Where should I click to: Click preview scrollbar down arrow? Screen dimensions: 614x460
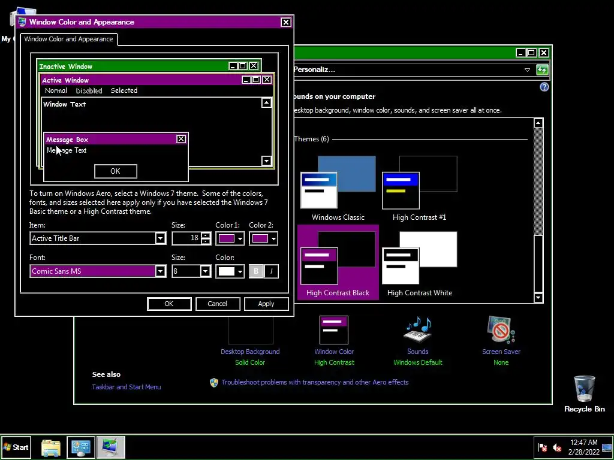coord(266,161)
